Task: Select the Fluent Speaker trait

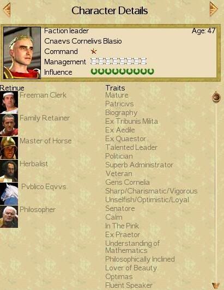Action: (129, 285)
